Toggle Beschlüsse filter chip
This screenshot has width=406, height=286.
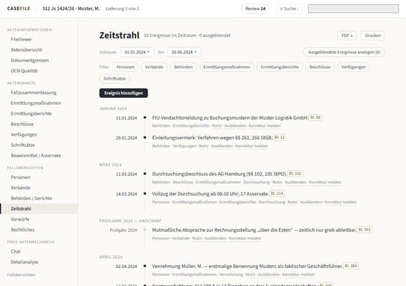(320, 67)
